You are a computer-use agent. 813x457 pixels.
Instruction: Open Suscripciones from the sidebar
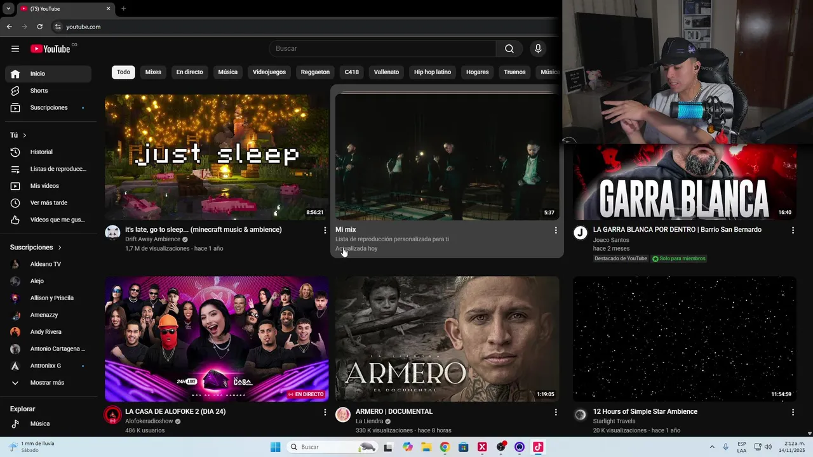[48, 108]
